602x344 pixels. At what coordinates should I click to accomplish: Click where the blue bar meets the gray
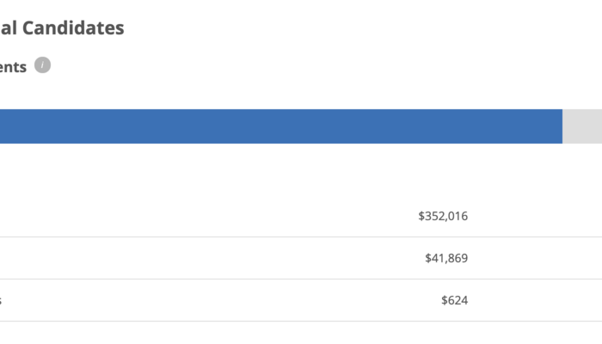[562, 126]
